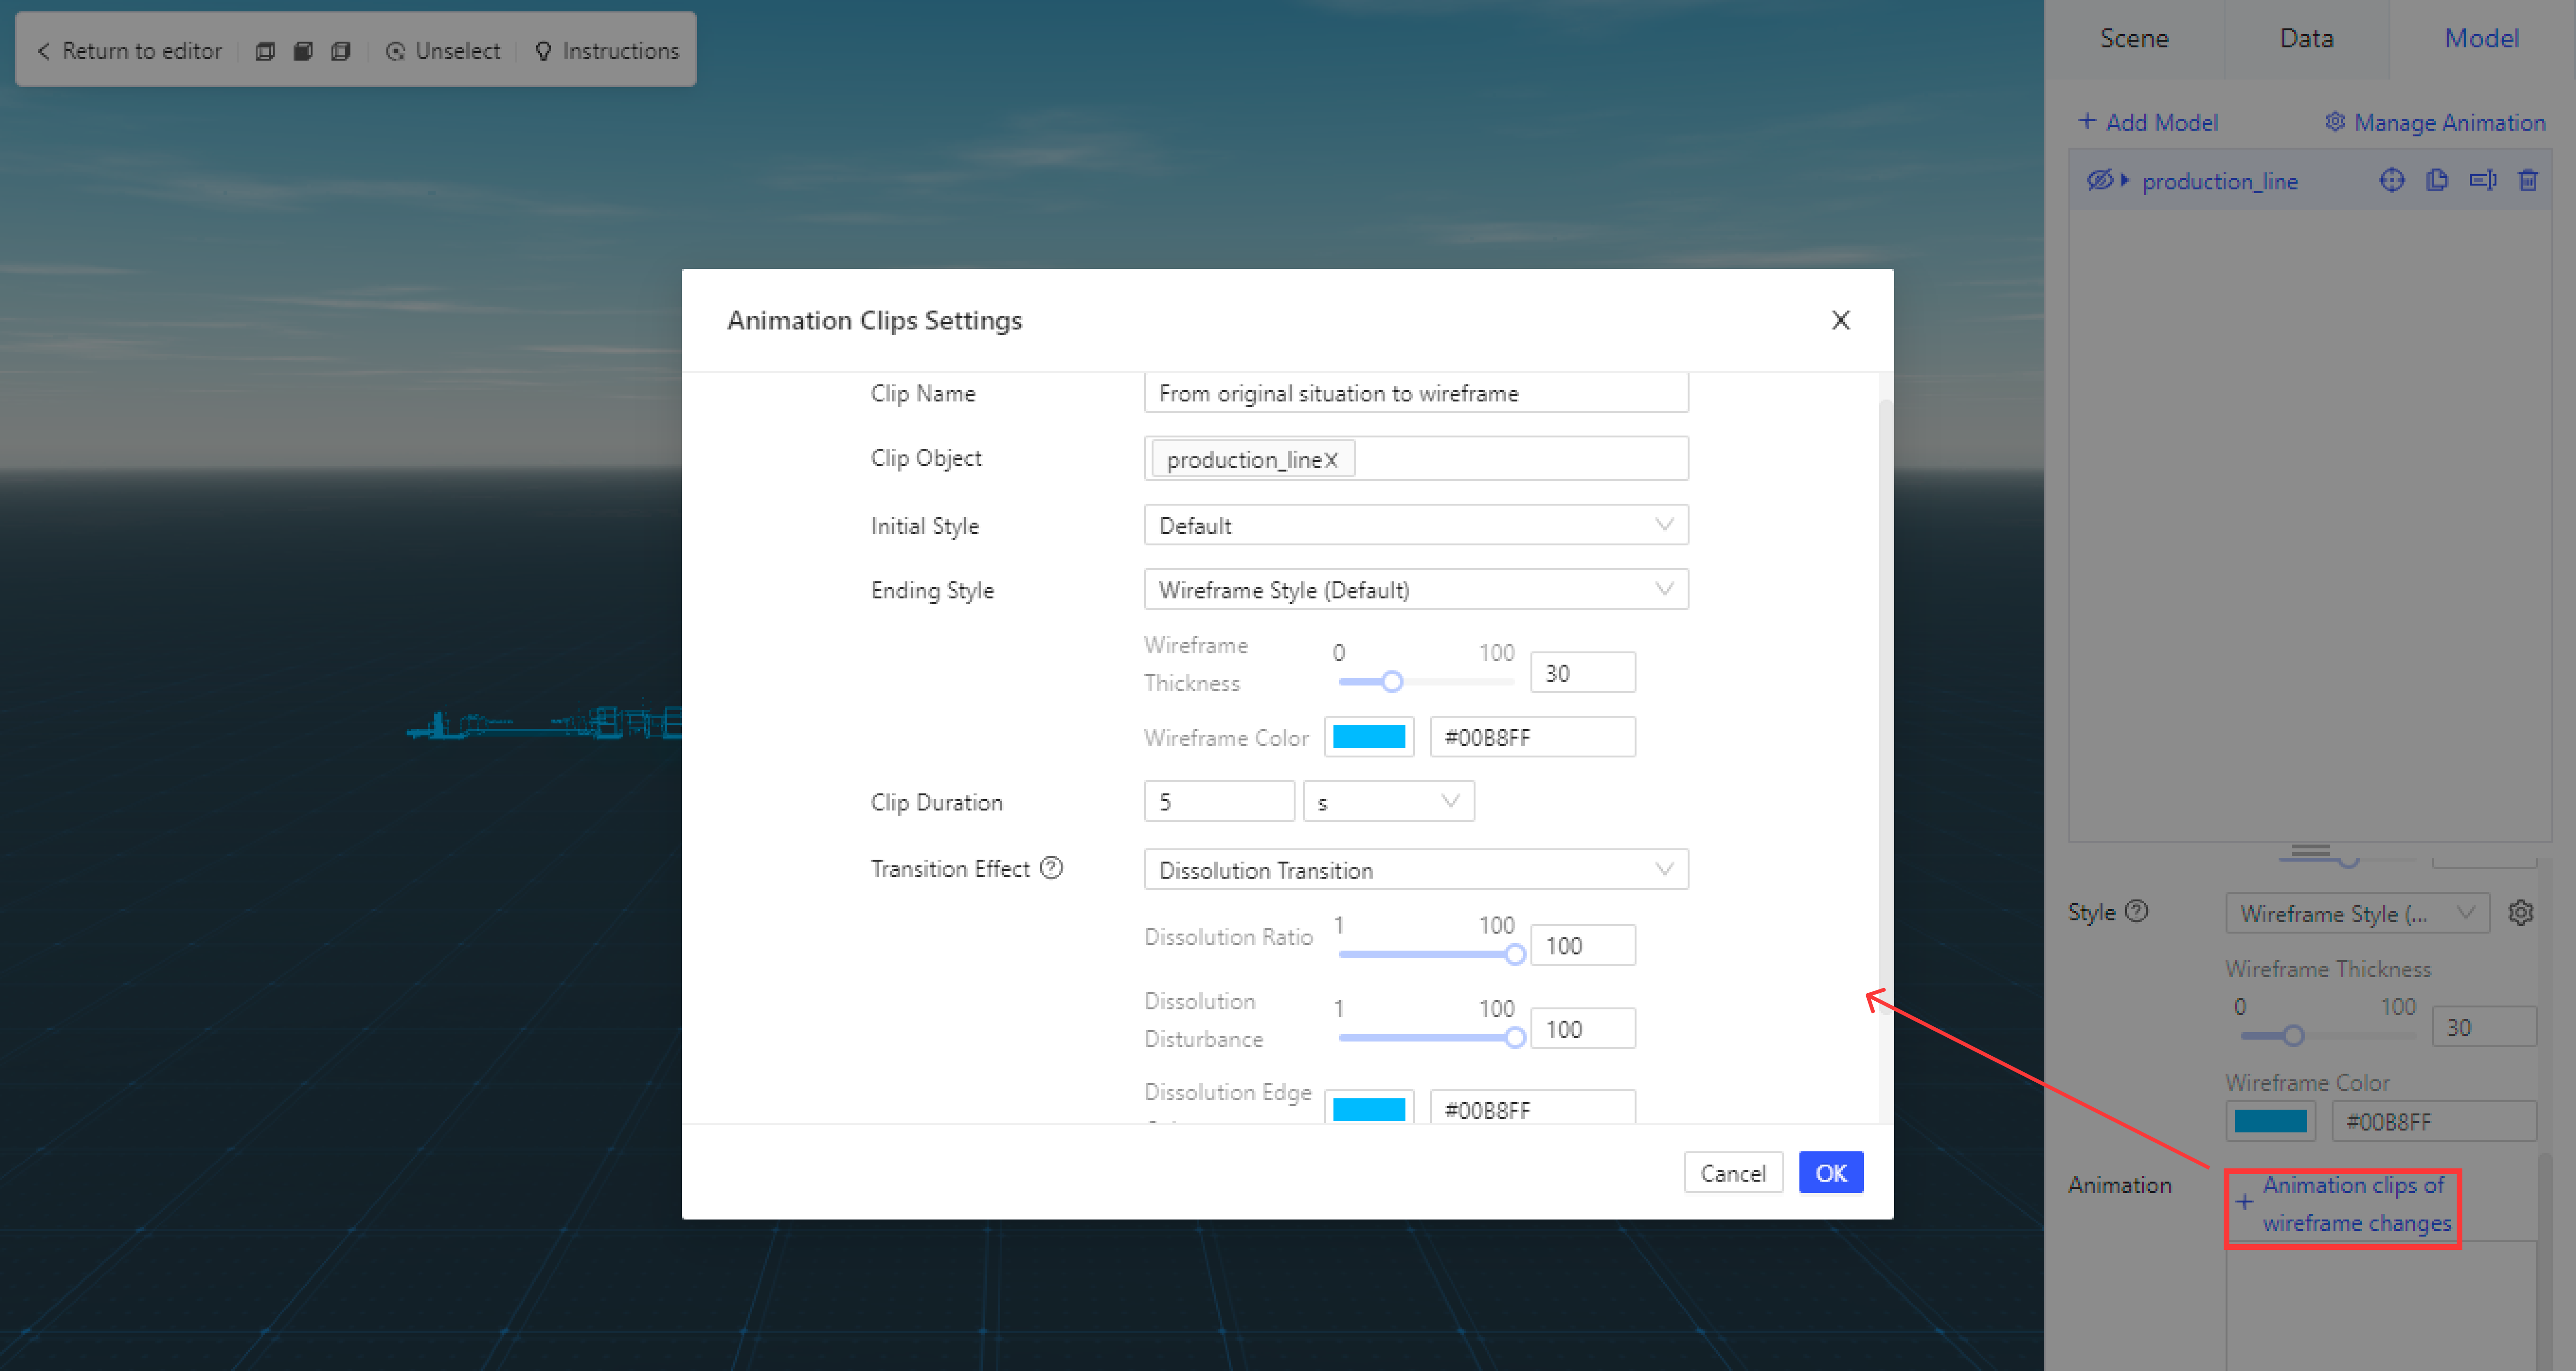The height and width of the screenshot is (1371, 2576).
Task: Click the Clip Name input field
Action: [1416, 393]
